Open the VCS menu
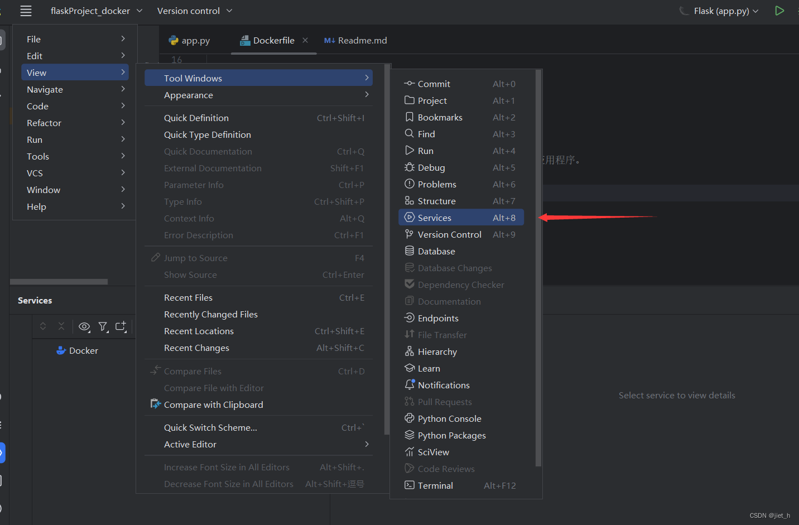The height and width of the screenshot is (525, 799). 75,173
